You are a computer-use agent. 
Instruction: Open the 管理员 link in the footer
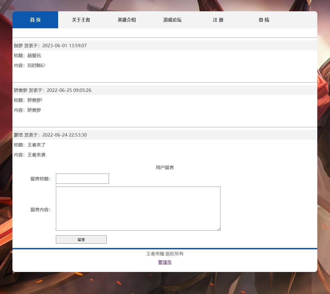[165, 262]
